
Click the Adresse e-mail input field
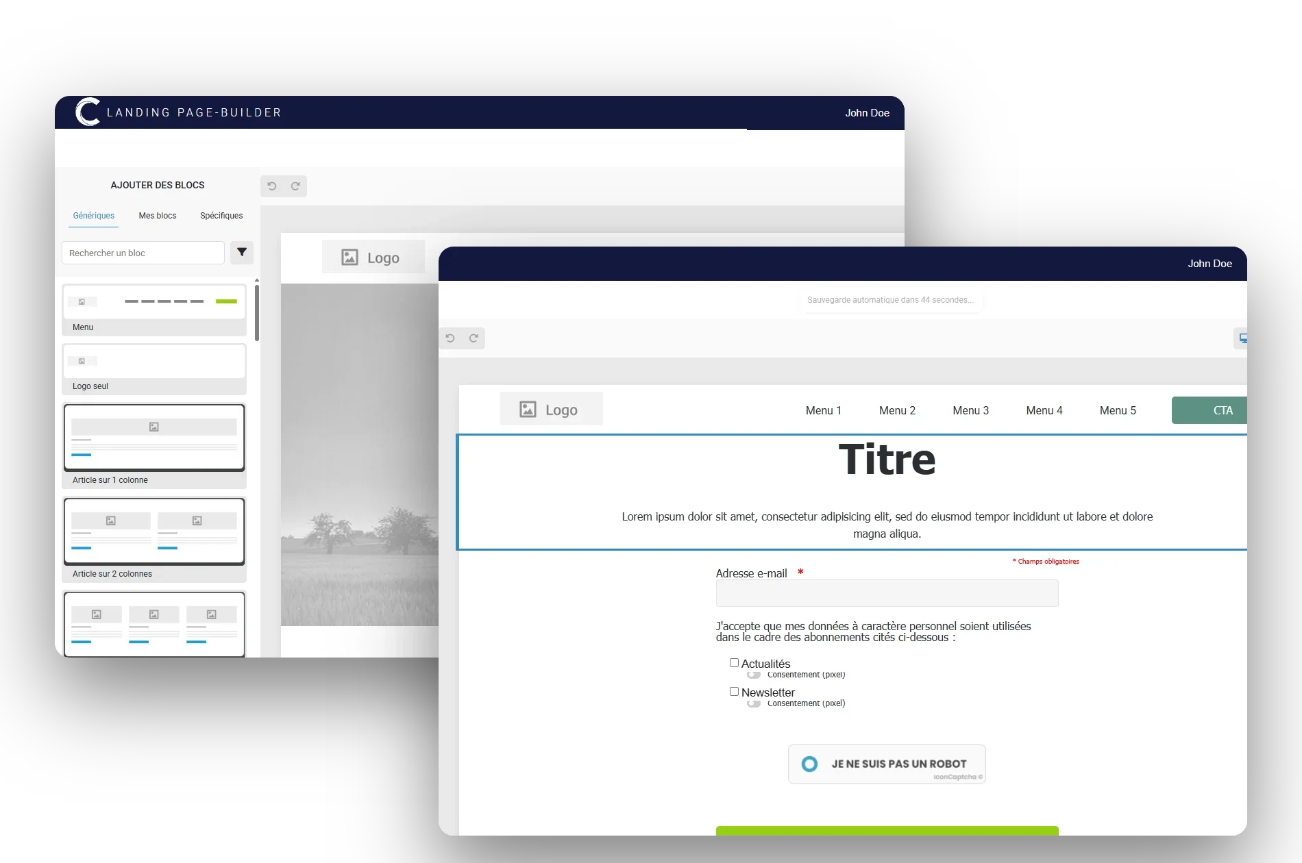pyautogui.click(x=887, y=593)
